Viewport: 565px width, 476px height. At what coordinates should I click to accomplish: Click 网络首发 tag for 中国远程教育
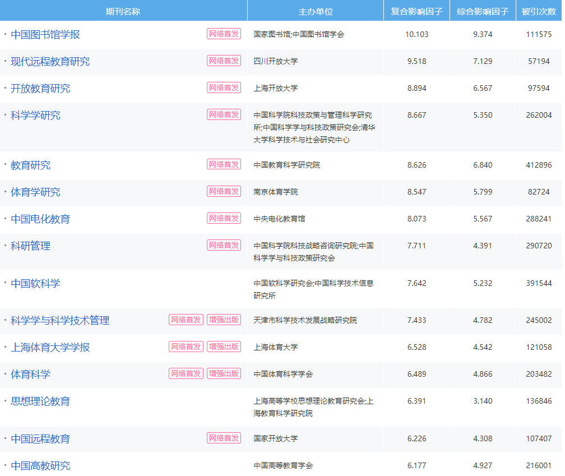(x=224, y=438)
